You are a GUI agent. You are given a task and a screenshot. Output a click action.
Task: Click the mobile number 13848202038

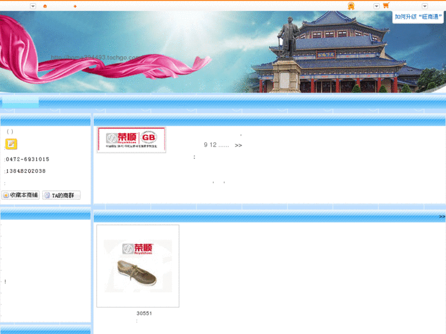[26, 171]
